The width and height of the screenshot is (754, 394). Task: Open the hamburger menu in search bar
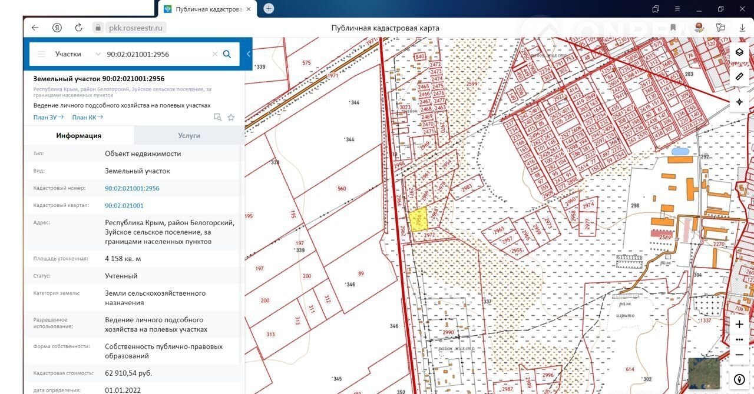41,54
